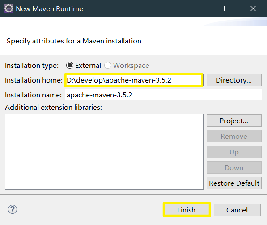Click the New Maven Runtime title text
This screenshot has height=225, width=267.
(49, 9)
